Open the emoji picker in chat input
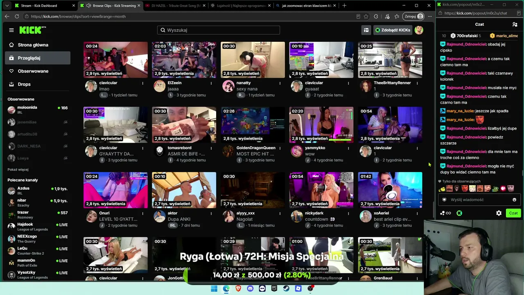 515,200
